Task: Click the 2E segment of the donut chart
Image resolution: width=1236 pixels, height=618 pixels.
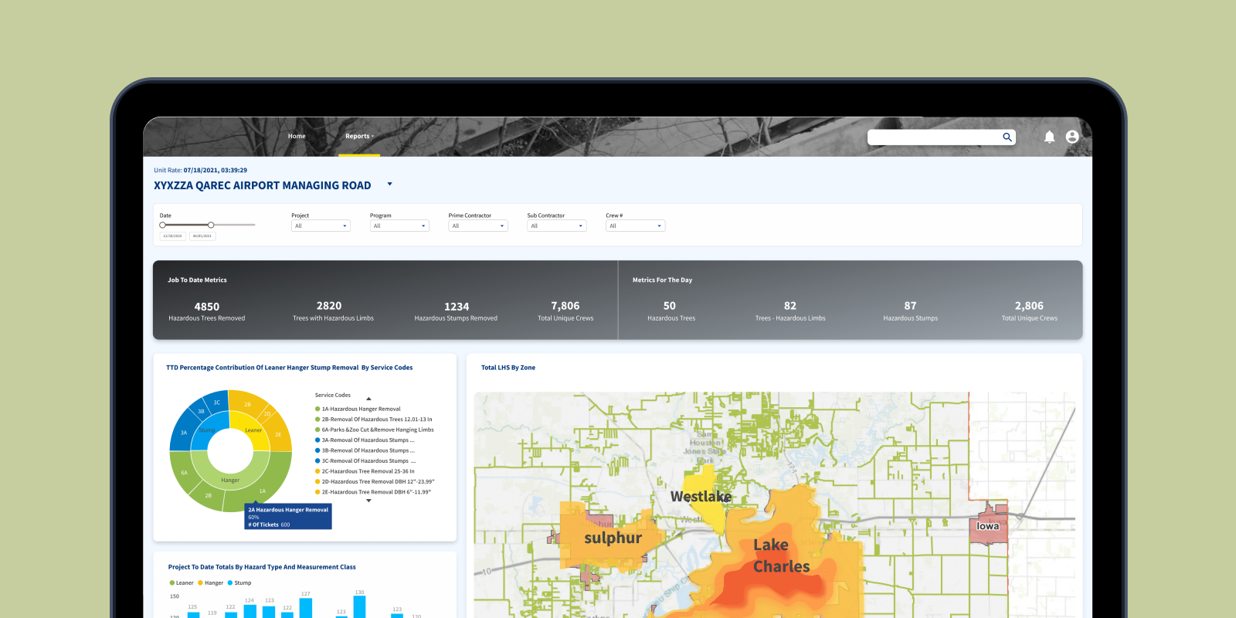Action: [x=279, y=434]
